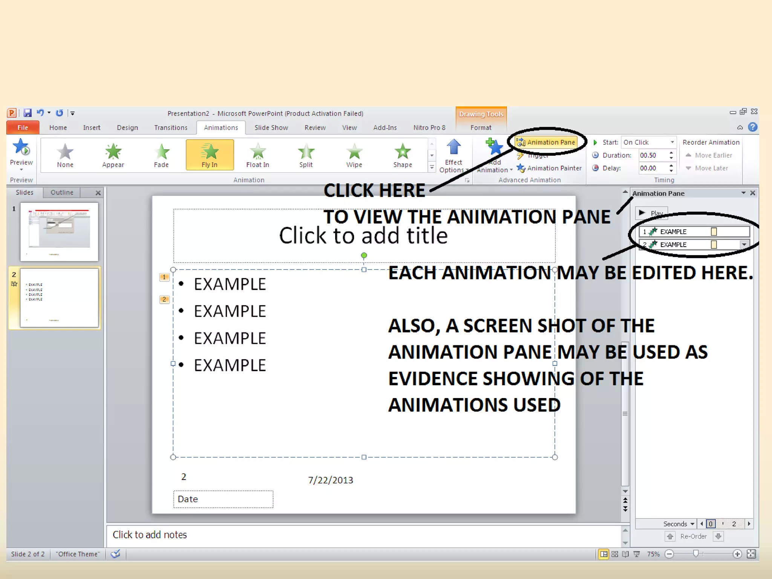
Task: Select the Float In animation
Action: 257,155
